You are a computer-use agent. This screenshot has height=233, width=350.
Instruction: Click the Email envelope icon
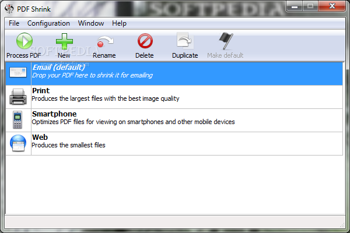pyautogui.click(x=18, y=72)
